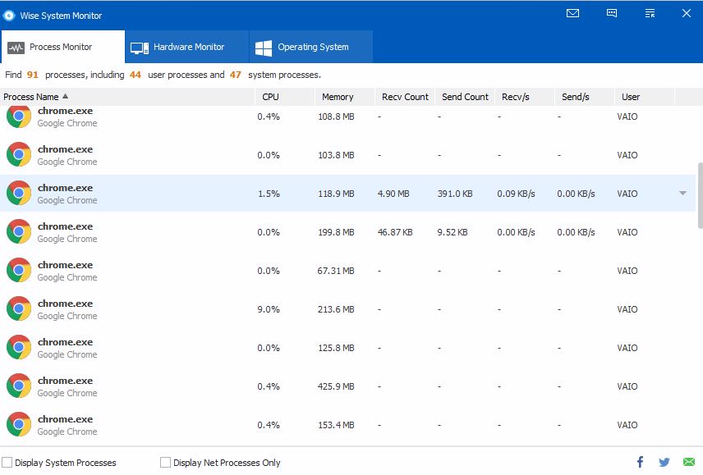Switch to the Hardware Monitor tab
The width and height of the screenshot is (703, 475).
click(187, 47)
